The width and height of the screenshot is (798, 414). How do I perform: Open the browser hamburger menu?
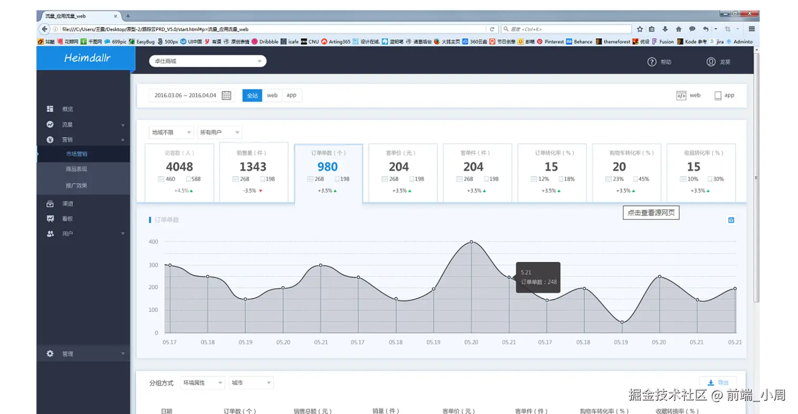(752, 29)
